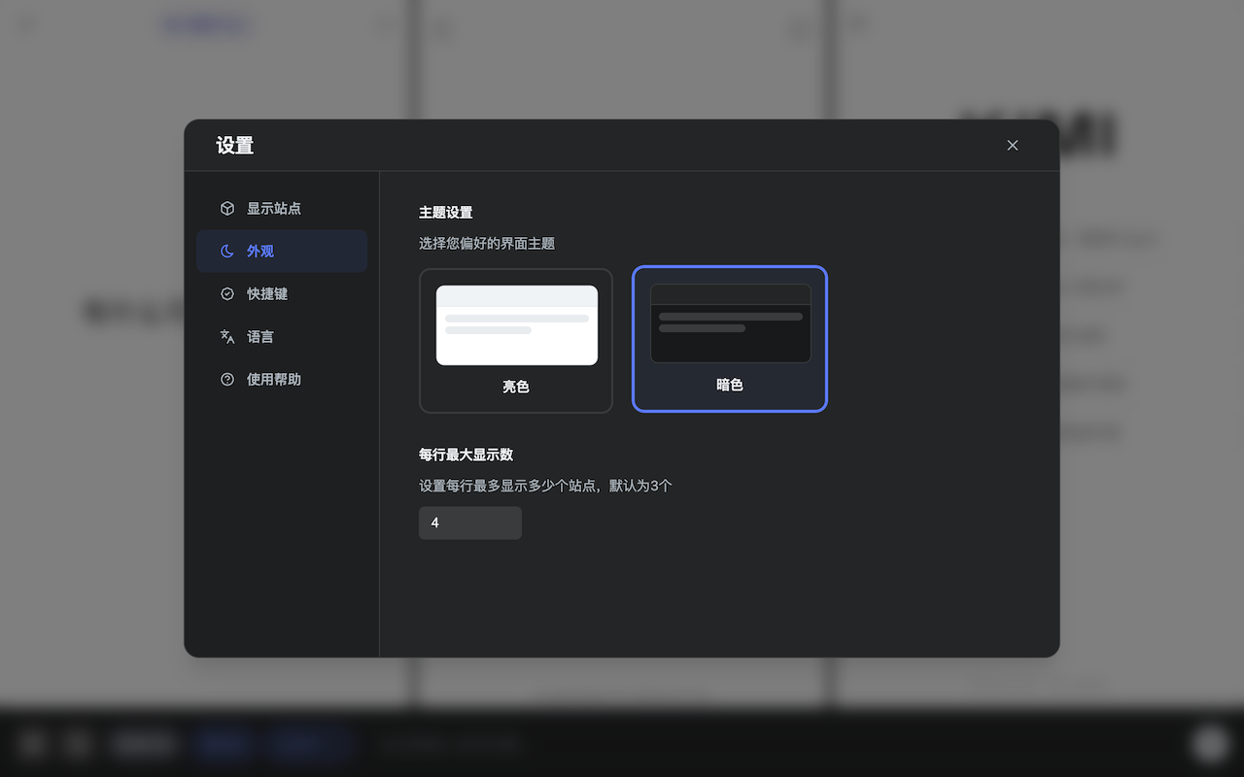Image resolution: width=1244 pixels, height=777 pixels.
Task: Click the moon icon next to 外观
Action: click(226, 251)
